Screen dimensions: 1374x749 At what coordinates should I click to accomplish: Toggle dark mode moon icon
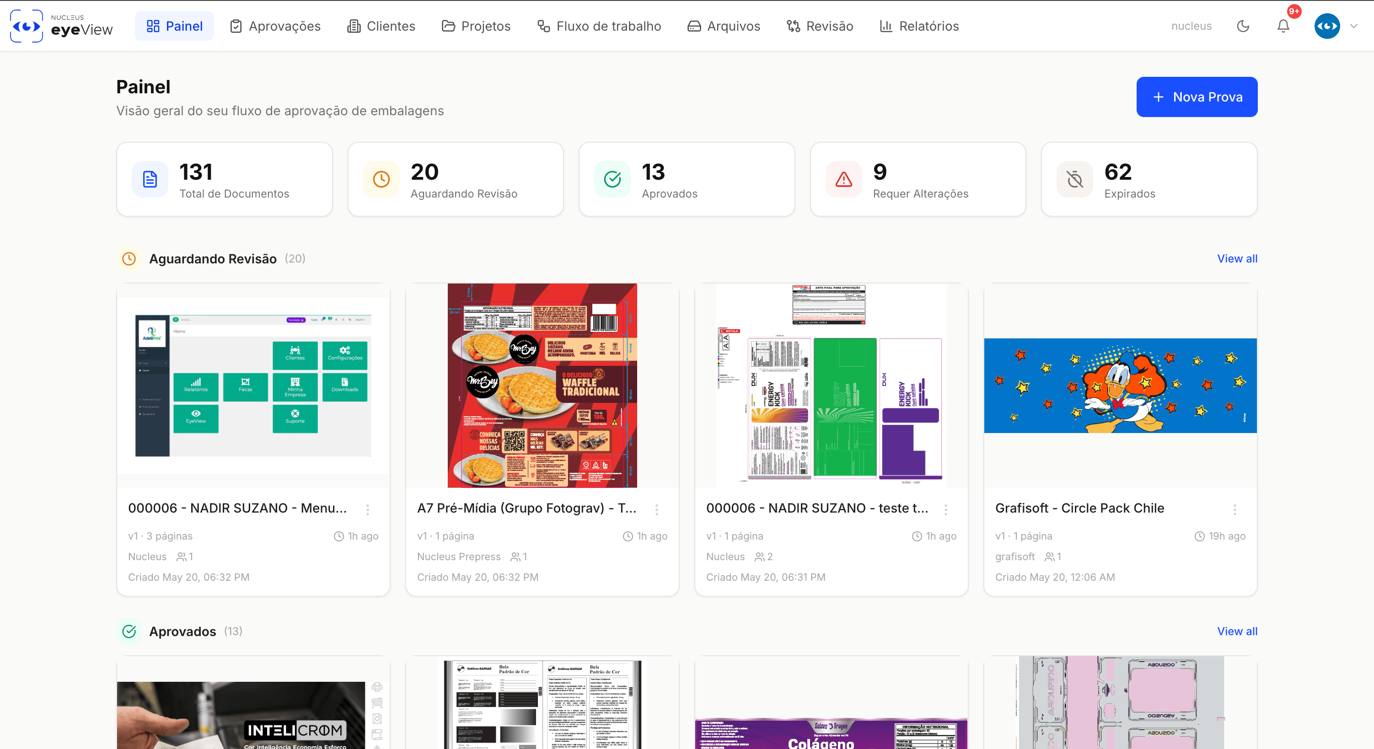pos(1243,26)
